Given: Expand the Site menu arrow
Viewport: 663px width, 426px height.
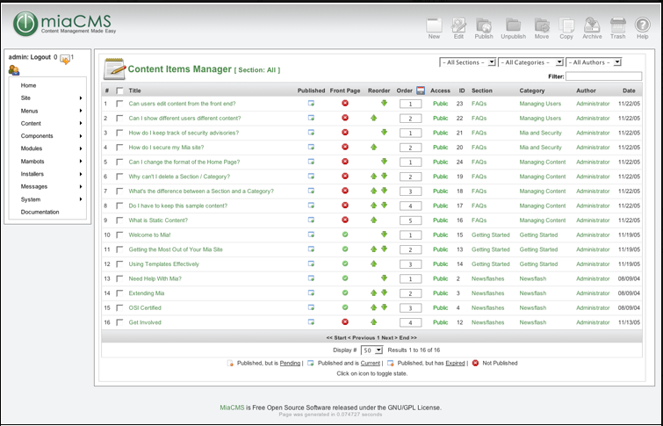Looking at the screenshot, I should pos(80,98).
